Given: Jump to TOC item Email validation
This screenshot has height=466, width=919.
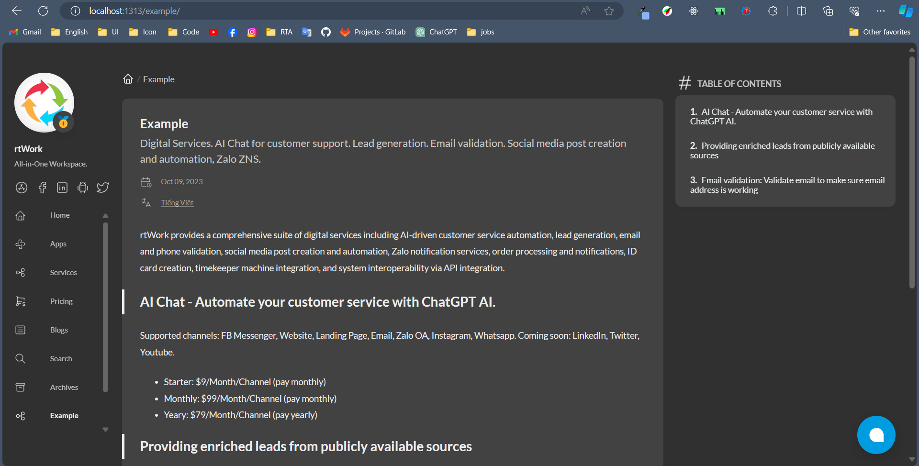Looking at the screenshot, I should point(787,185).
